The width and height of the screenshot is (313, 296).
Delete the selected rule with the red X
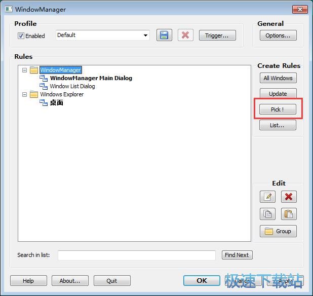tap(289, 197)
